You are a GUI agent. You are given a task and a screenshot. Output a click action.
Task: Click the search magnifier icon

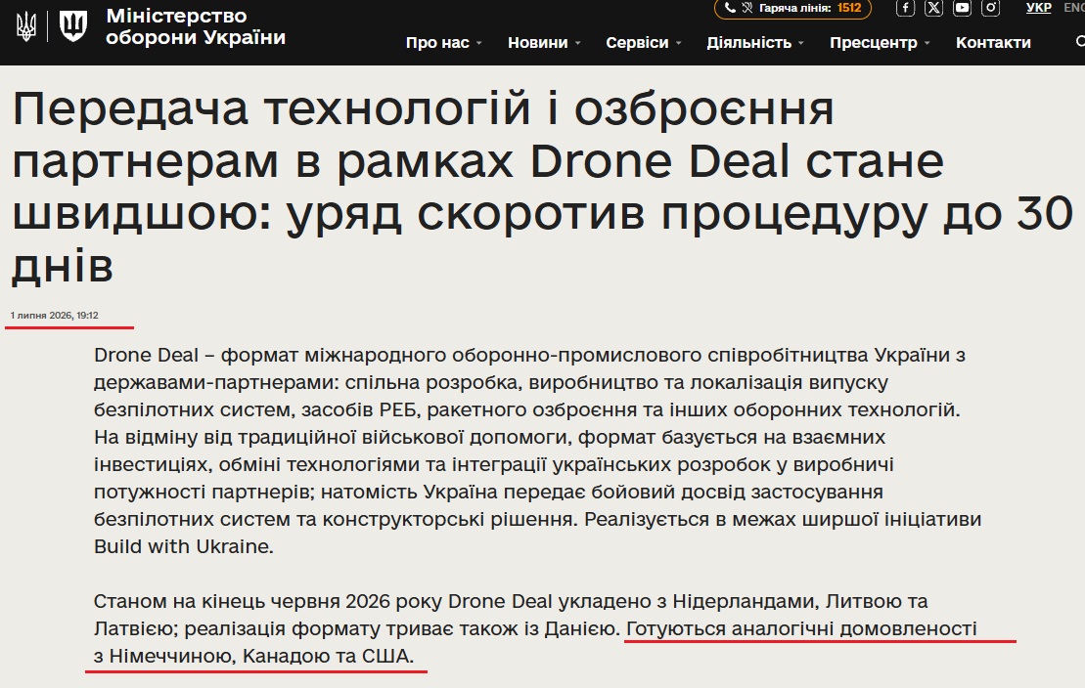pos(1080,42)
